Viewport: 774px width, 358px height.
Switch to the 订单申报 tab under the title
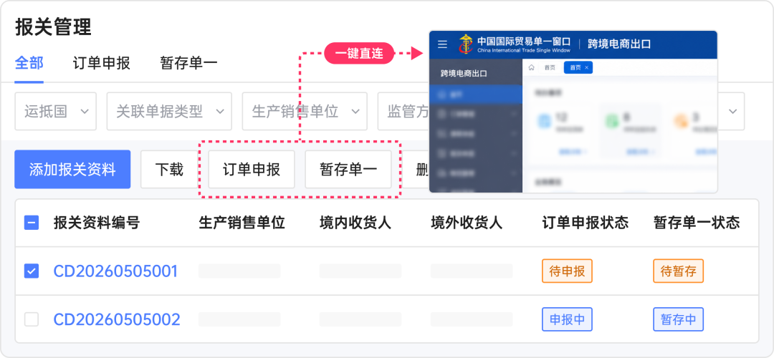(x=101, y=63)
